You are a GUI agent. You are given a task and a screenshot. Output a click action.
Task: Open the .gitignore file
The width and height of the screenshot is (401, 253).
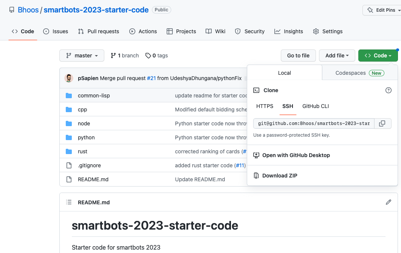(x=89, y=165)
